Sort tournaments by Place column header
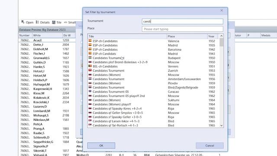Image resolution: width=277 pixels, height=156 pixels. 187,36
